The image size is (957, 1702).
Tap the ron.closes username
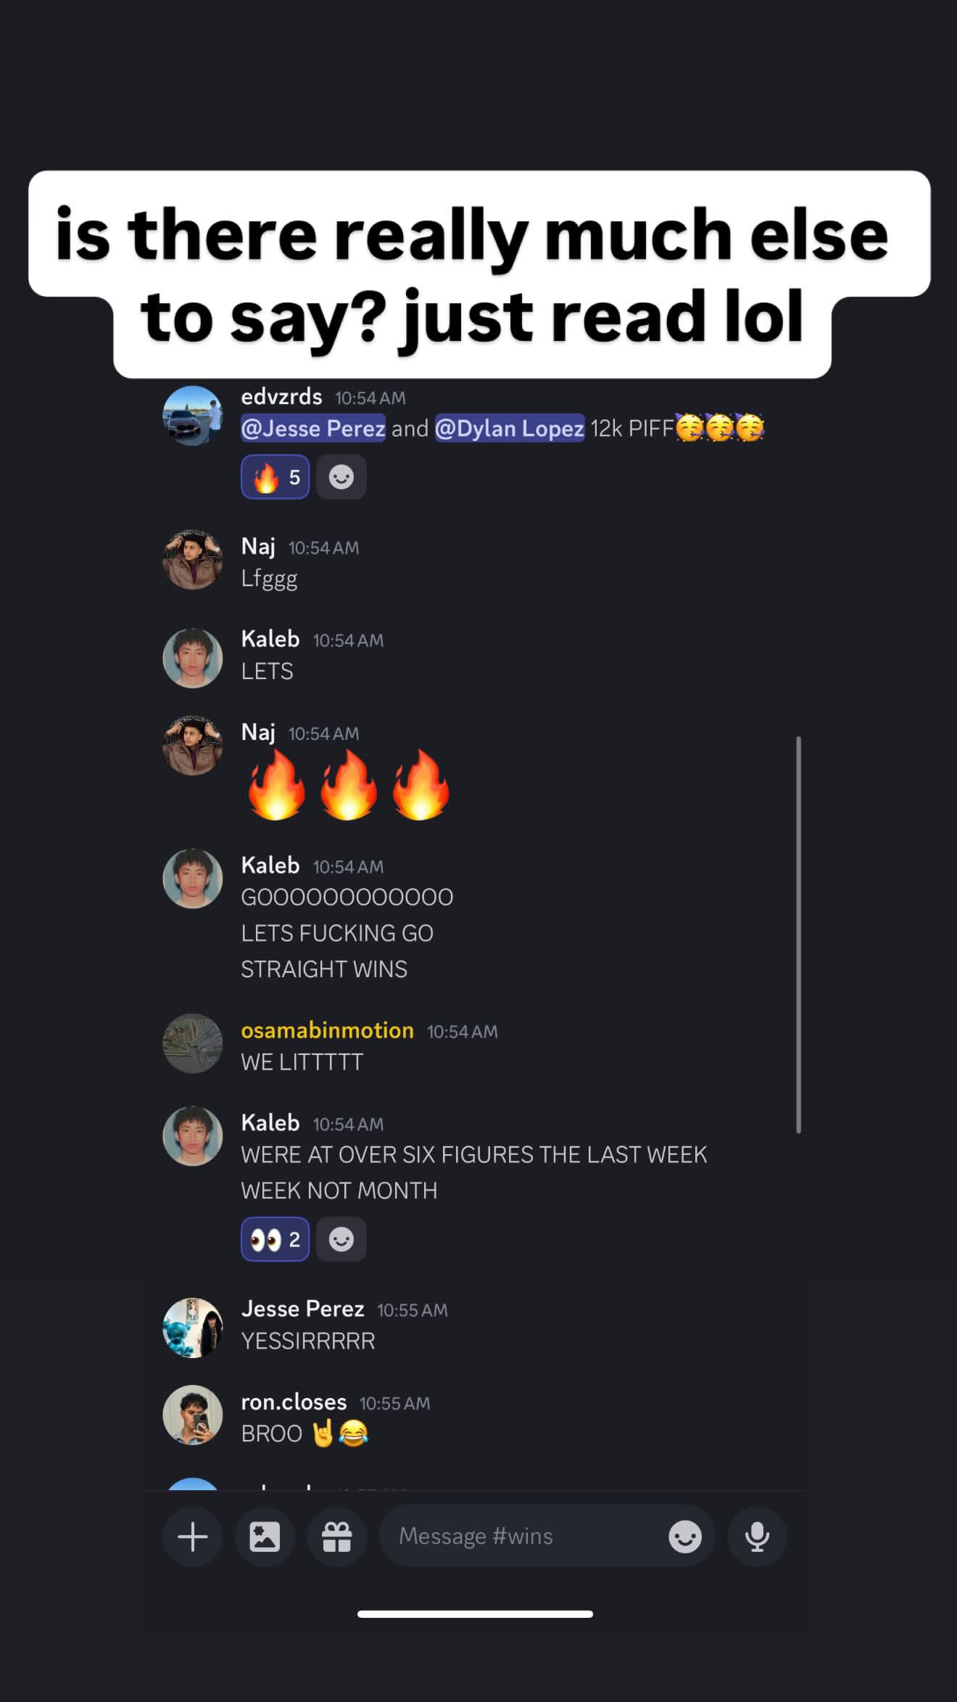point(294,1402)
